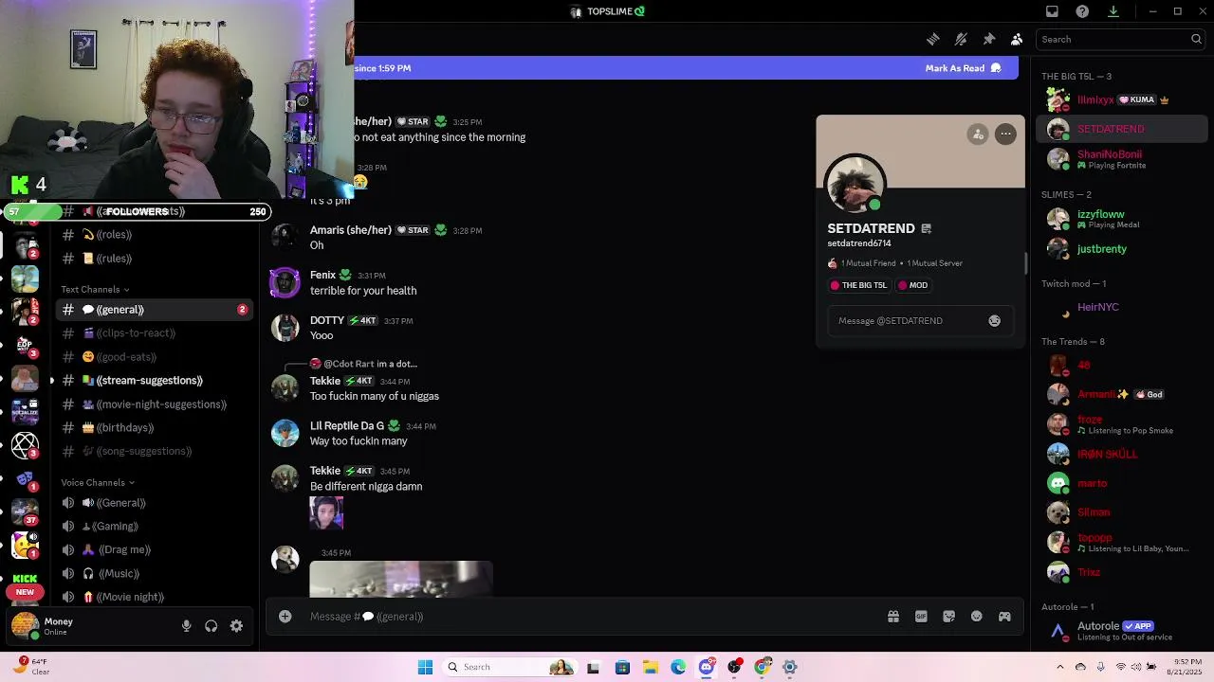Viewport: 1214px width, 682px height.
Task: Click the notification settings bell icon
Action: click(961, 39)
